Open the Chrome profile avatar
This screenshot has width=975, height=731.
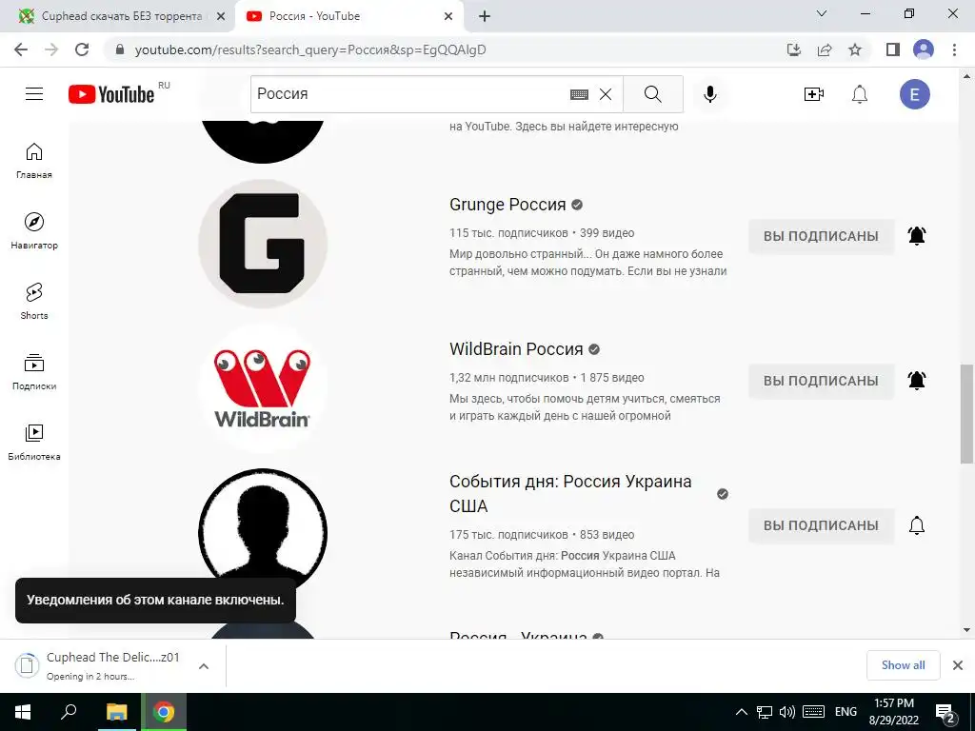coord(924,49)
